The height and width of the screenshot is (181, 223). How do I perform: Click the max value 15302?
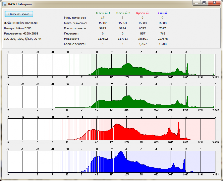click(x=103, y=23)
